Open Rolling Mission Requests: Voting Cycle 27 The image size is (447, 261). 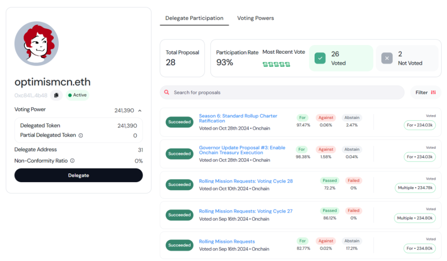tap(246, 211)
